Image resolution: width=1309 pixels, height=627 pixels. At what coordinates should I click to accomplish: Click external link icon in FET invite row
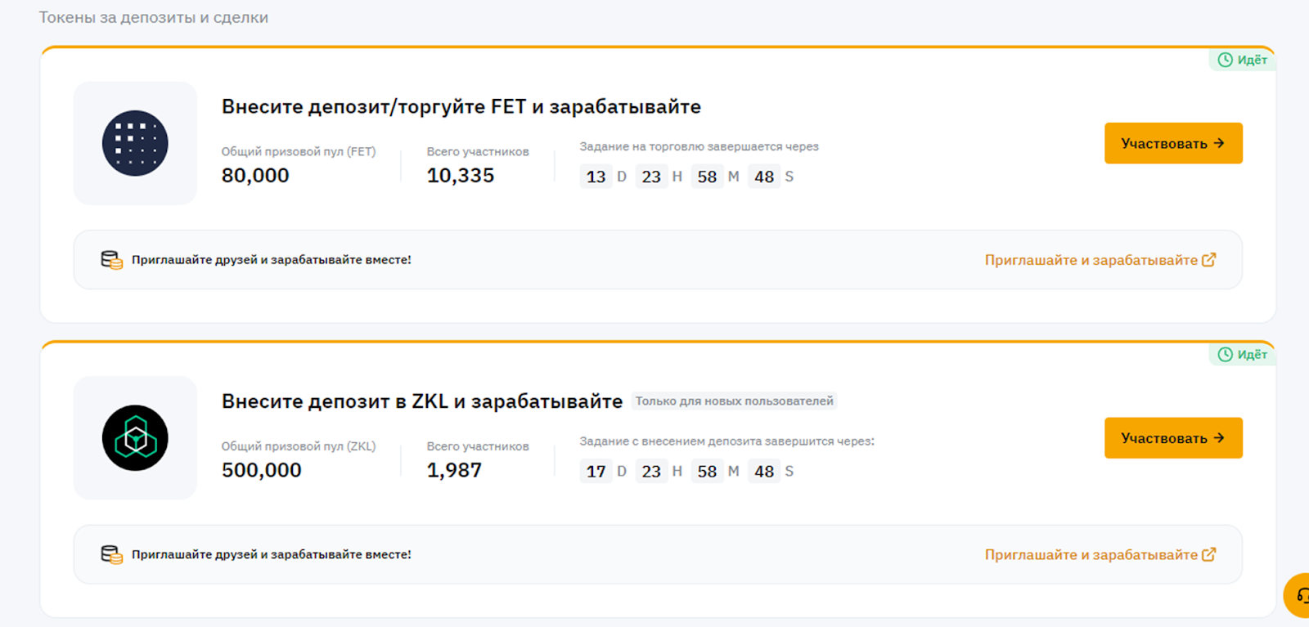pyautogui.click(x=1209, y=260)
